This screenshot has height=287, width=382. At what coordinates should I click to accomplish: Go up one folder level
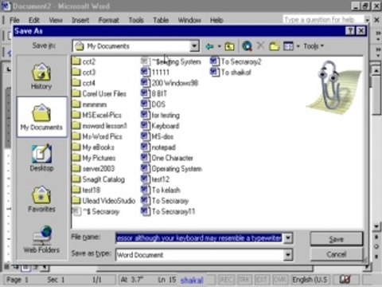tap(229, 46)
